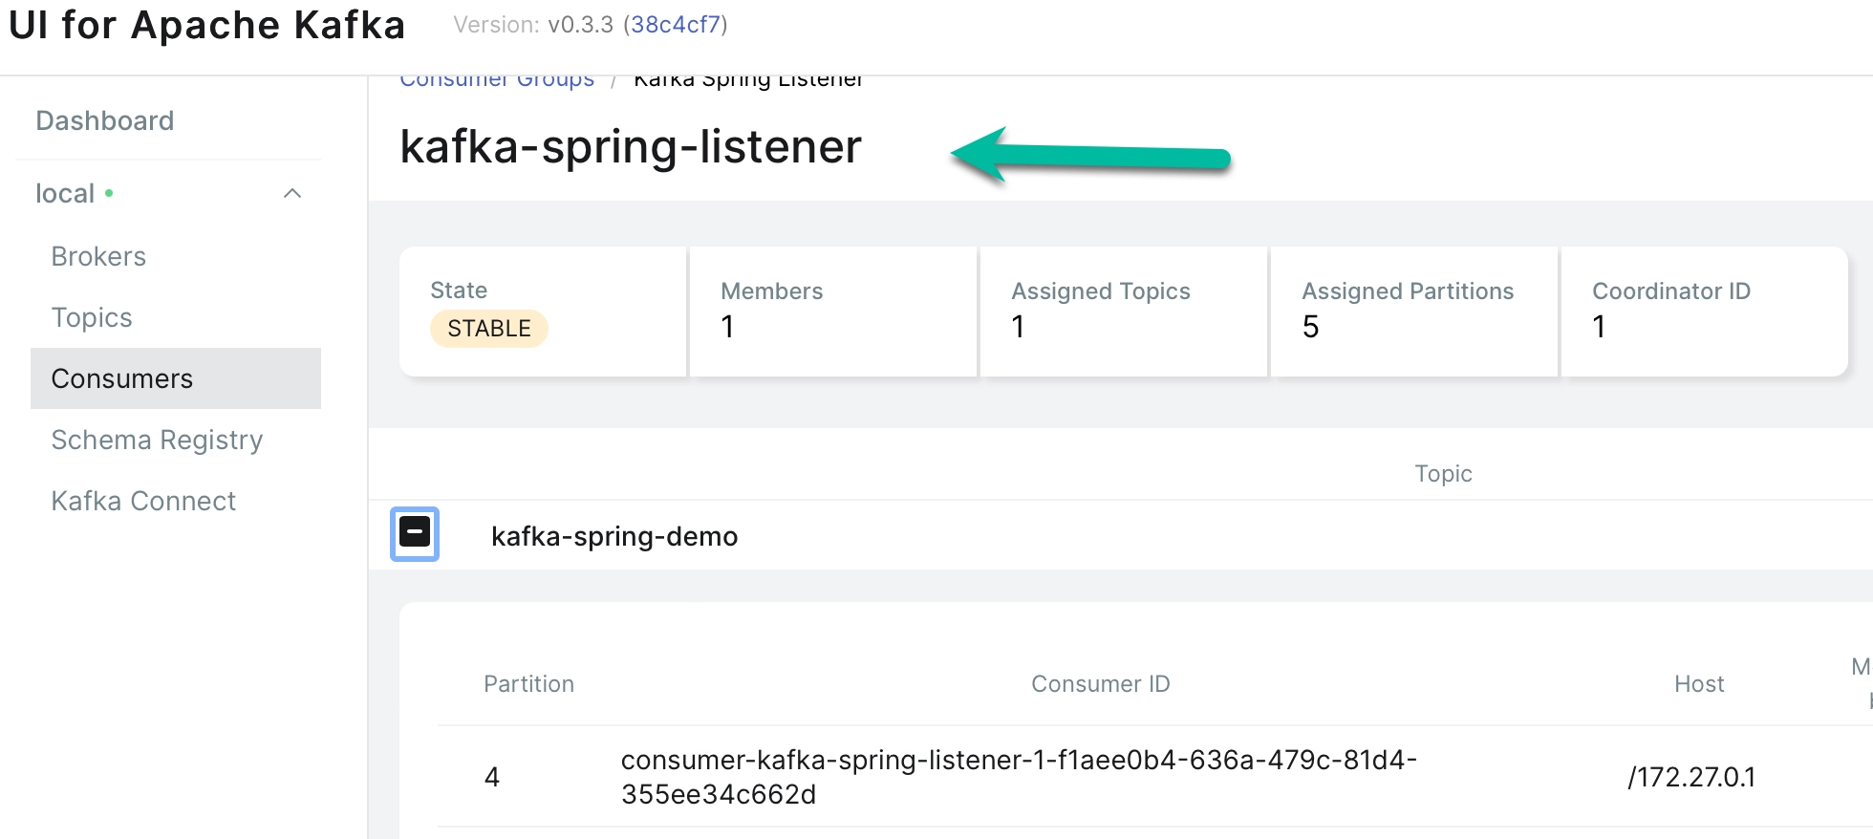The height and width of the screenshot is (839, 1873).
Task: Open Brokers in the sidebar
Action: coord(98,256)
